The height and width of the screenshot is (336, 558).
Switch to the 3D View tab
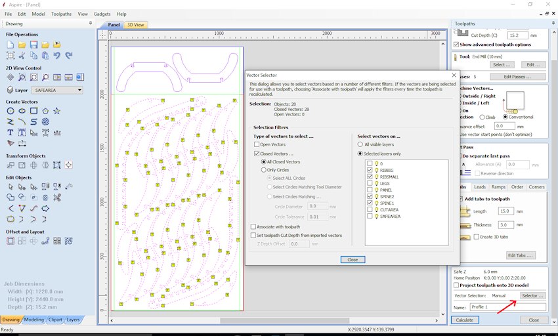point(136,25)
